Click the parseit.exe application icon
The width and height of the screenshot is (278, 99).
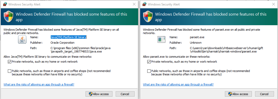tap(161, 39)
